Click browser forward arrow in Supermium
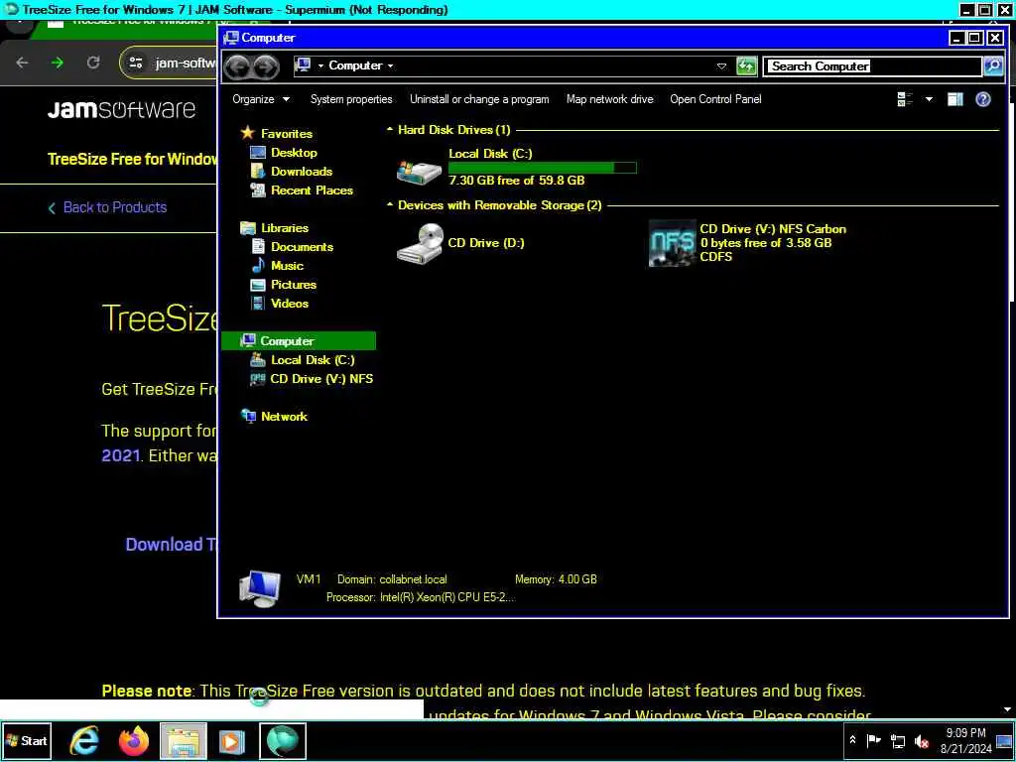The image size is (1016, 762). tap(58, 63)
